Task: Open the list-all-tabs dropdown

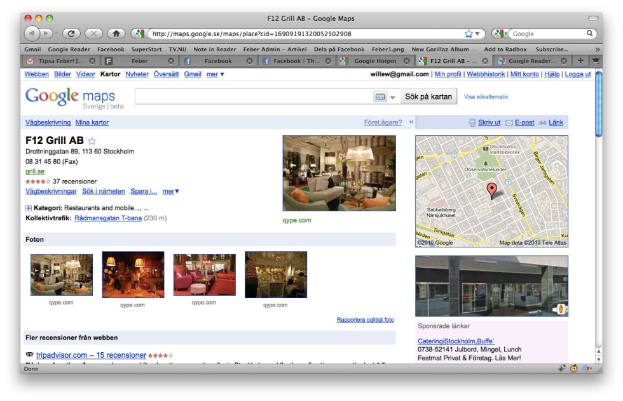Action: pyautogui.click(x=596, y=60)
